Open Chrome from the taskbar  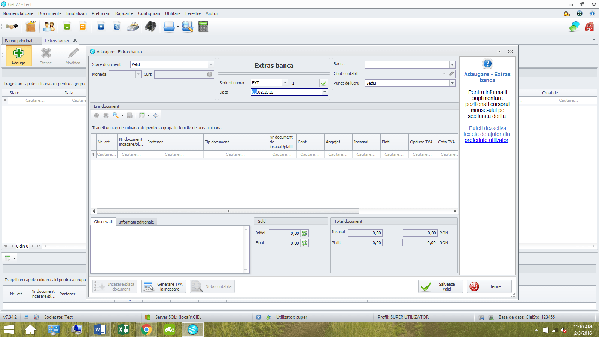pos(146,330)
